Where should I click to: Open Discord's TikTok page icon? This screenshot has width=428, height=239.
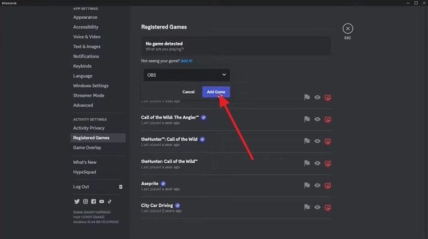pyautogui.click(x=110, y=201)
